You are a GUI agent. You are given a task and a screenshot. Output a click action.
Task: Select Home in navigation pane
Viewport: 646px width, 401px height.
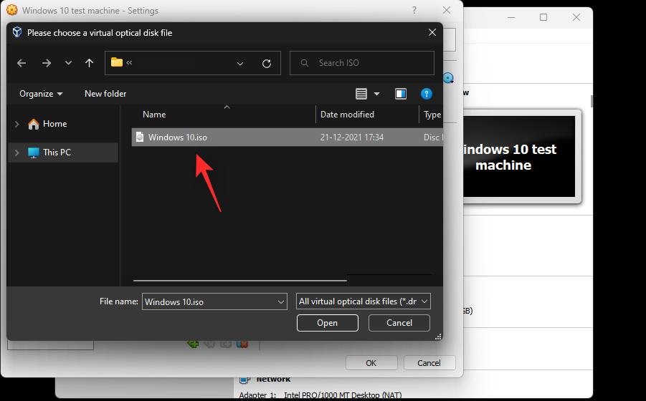pyautogui.click(x=54, y=124)
